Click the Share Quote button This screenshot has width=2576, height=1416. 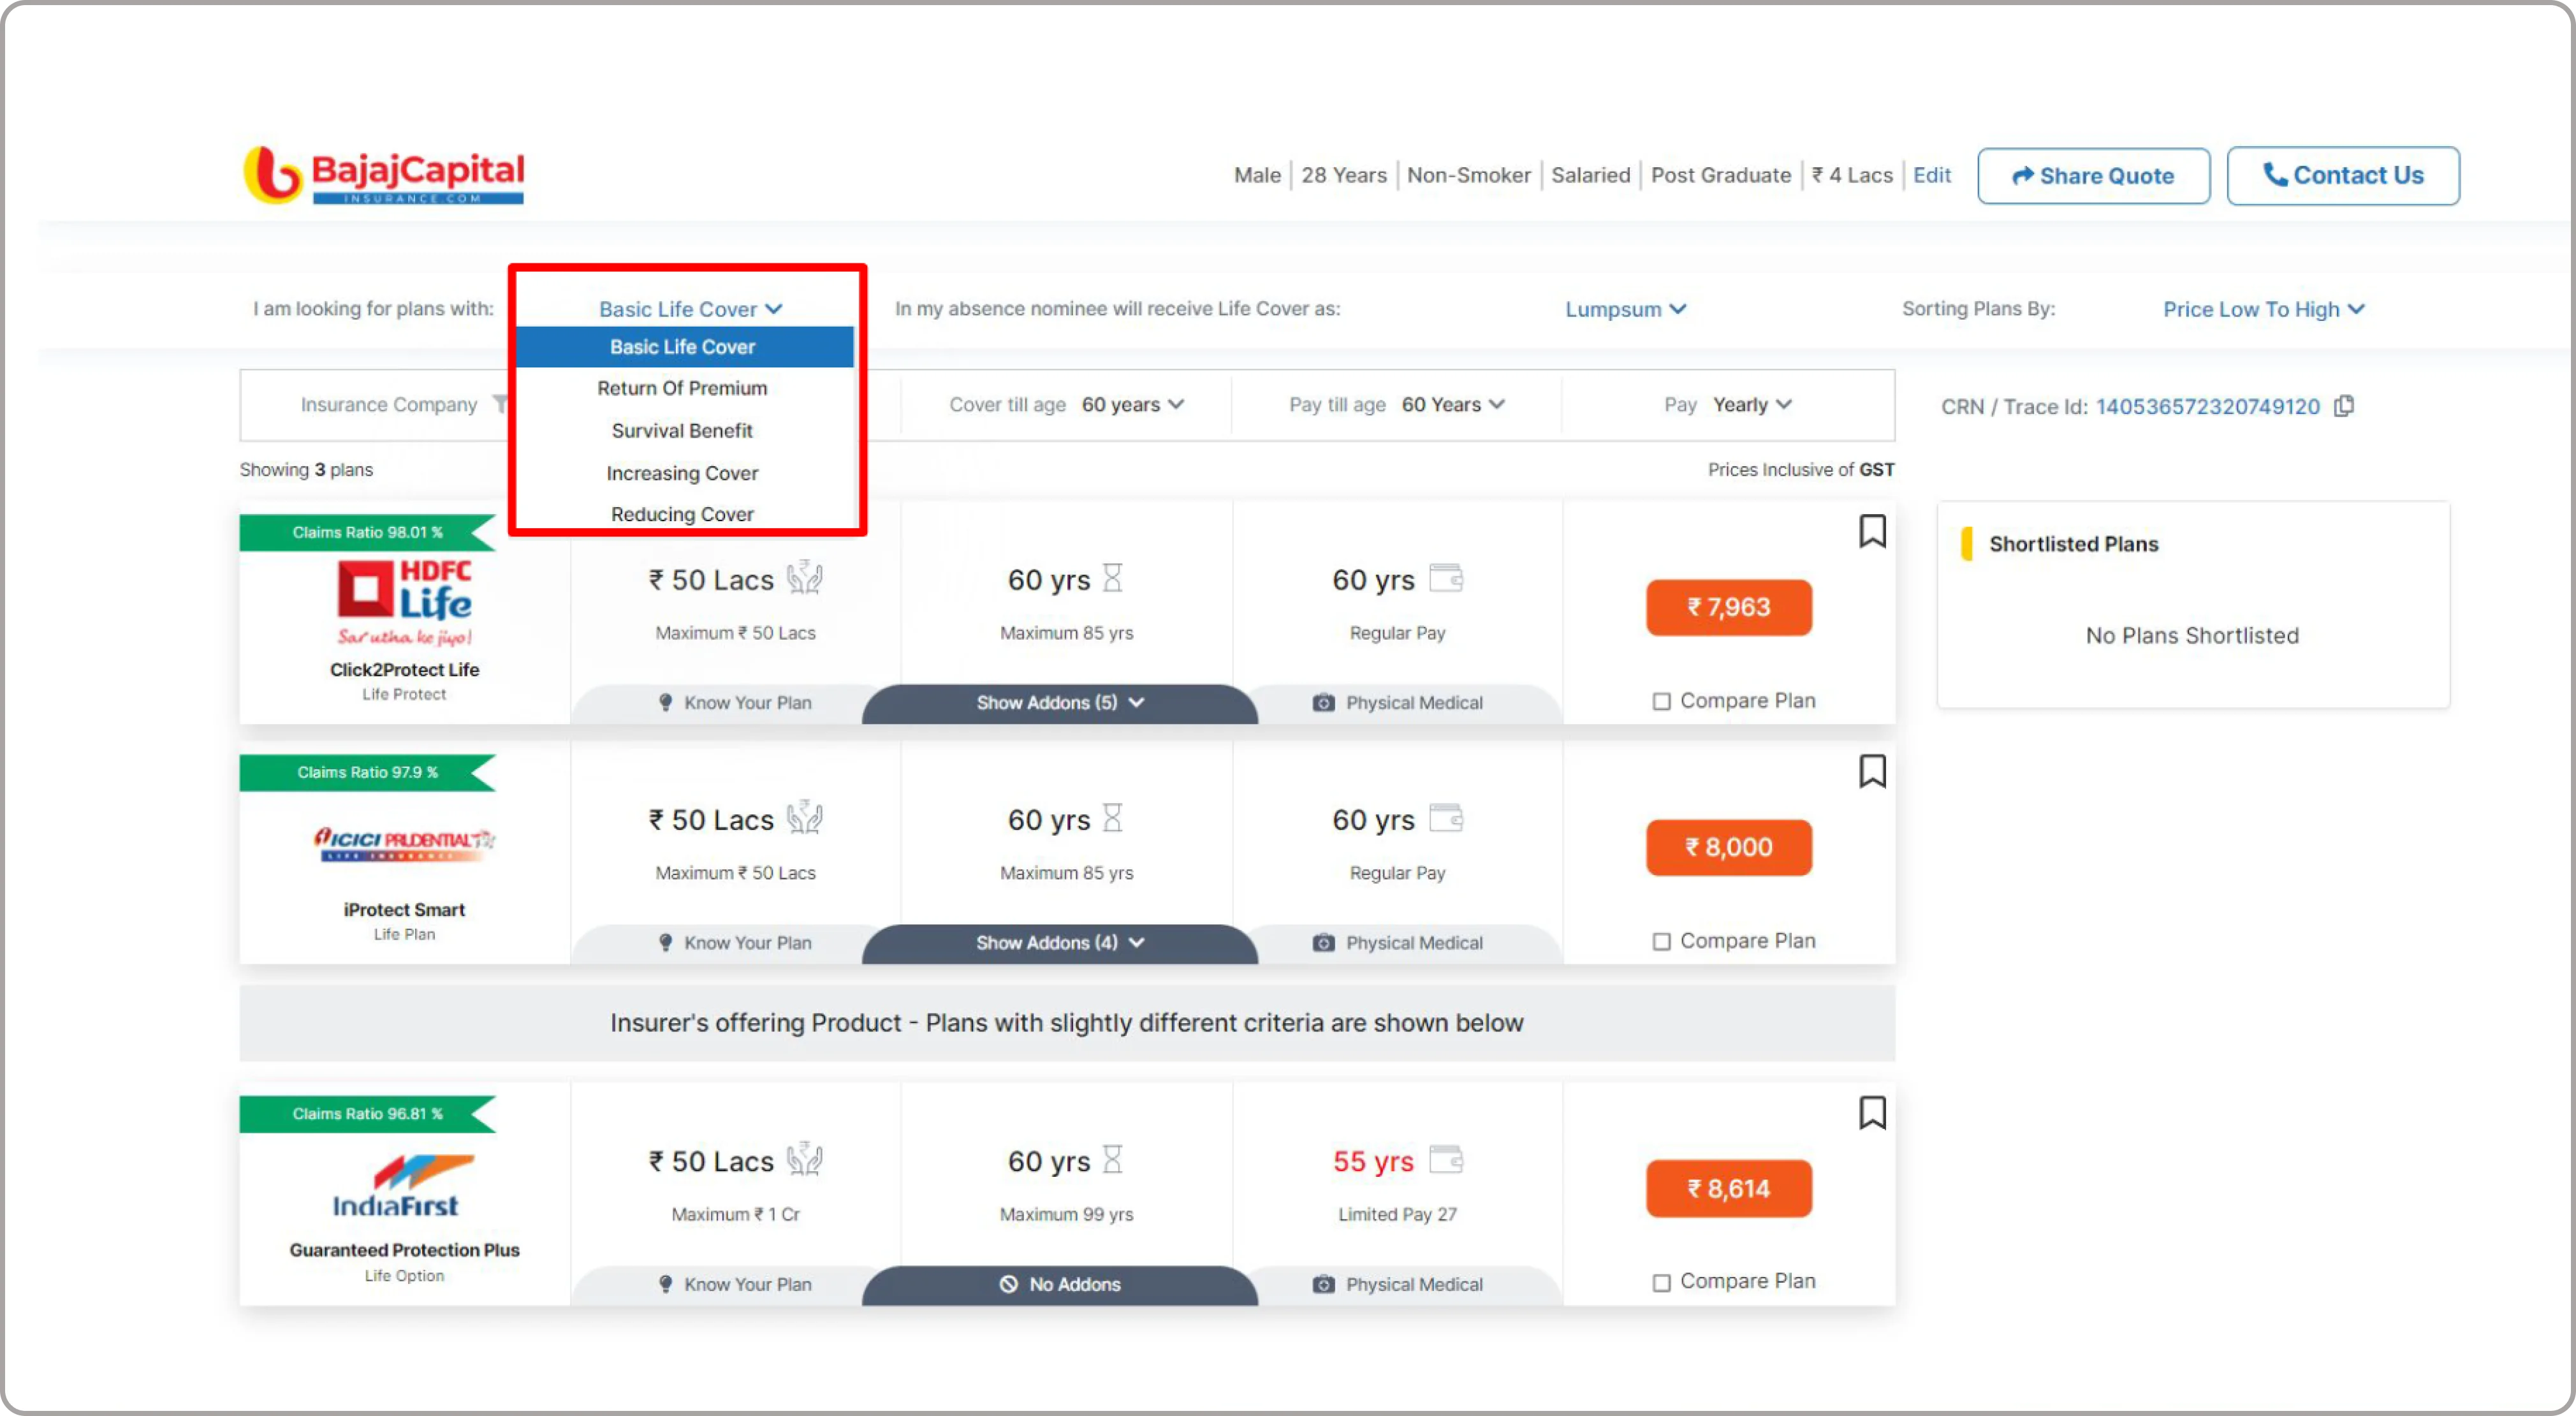click(2094, 176)
